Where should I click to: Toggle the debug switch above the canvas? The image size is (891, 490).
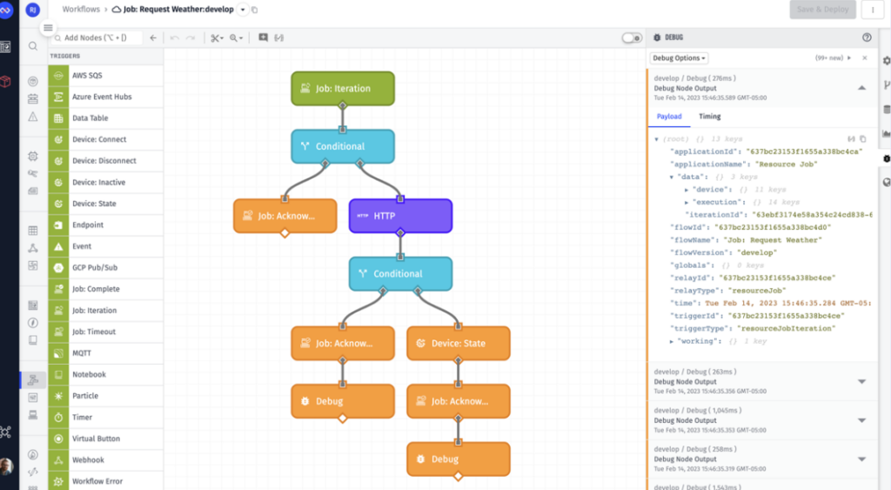631,38
